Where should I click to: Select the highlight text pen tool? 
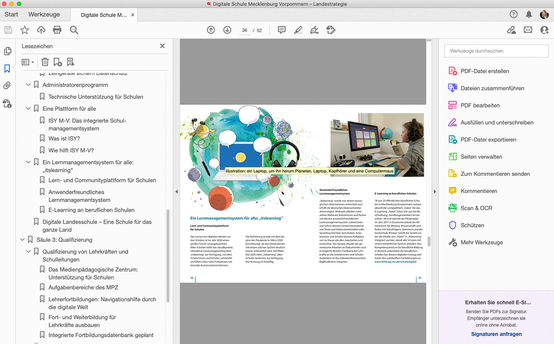(298, 30)
